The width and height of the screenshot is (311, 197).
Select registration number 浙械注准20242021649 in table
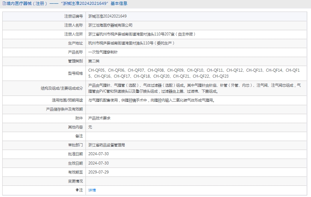click(107, 16)
